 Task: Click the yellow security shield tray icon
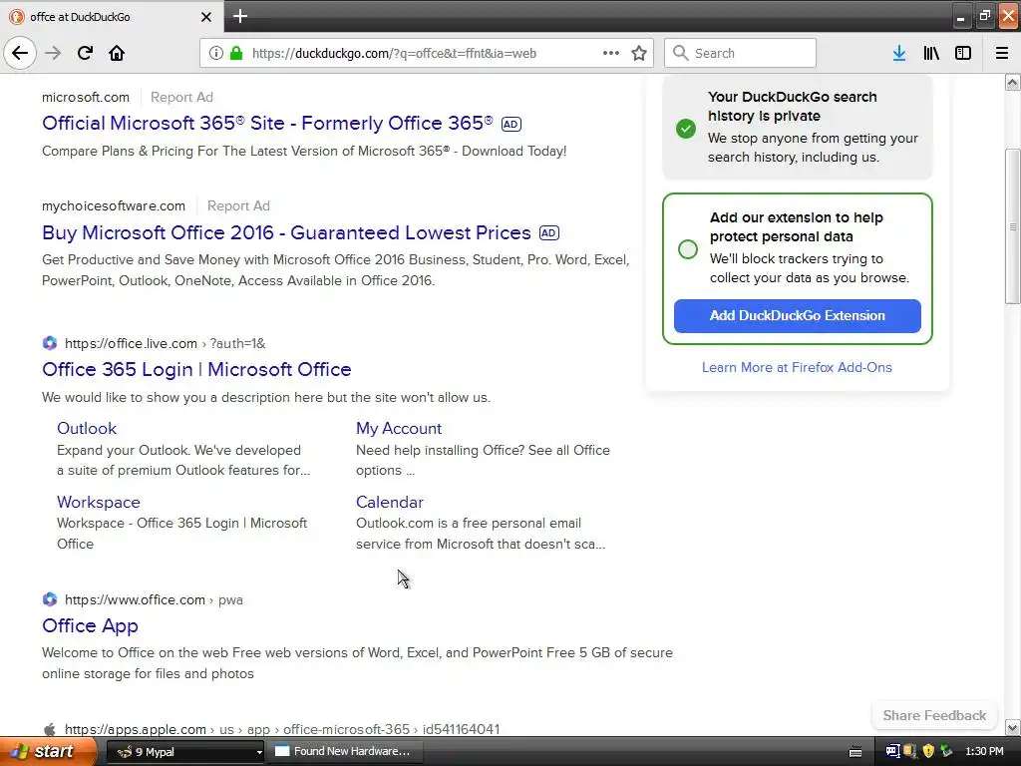pos(928,752)
